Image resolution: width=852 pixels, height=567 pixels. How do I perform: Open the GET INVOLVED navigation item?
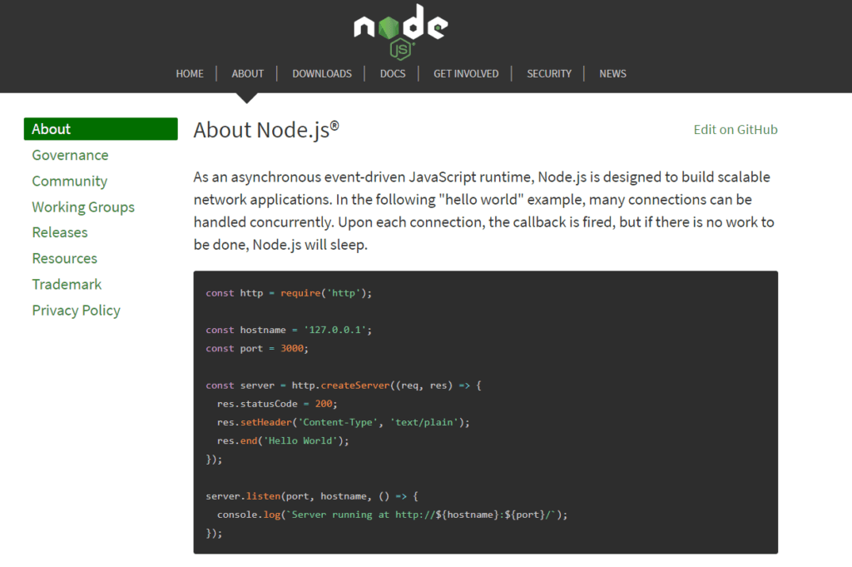[466, 73]
